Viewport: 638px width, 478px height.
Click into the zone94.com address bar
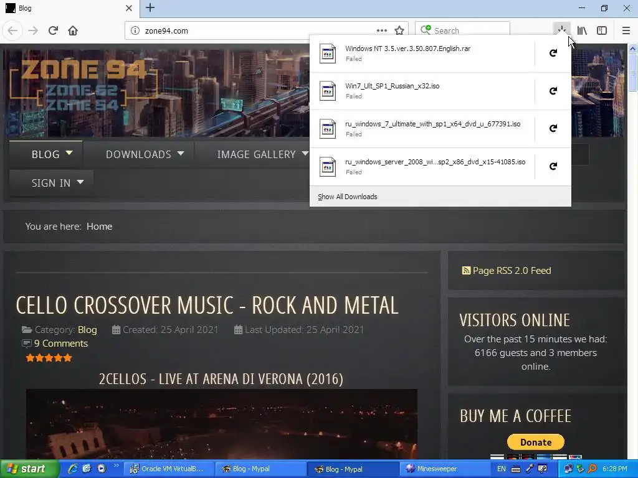pyautogui.click(x=260, y=30)
